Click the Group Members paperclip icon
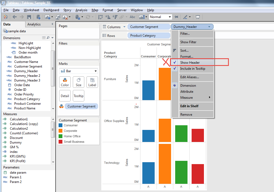The height and width of the screenshot is (192, 274). 122,17
